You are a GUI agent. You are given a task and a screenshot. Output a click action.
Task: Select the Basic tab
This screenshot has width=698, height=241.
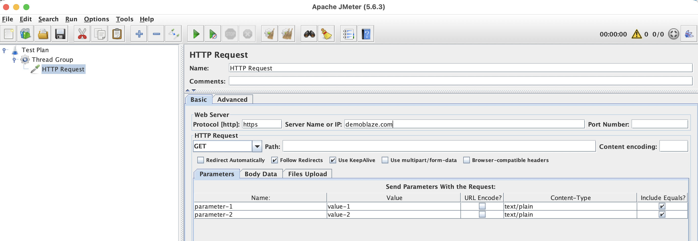point(199,99)
